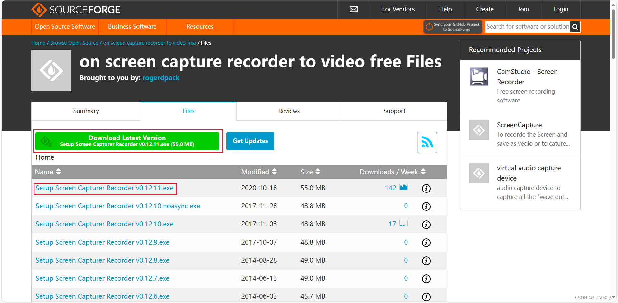Click the Get Updates button
618x303 pixels.
point(250,141)
